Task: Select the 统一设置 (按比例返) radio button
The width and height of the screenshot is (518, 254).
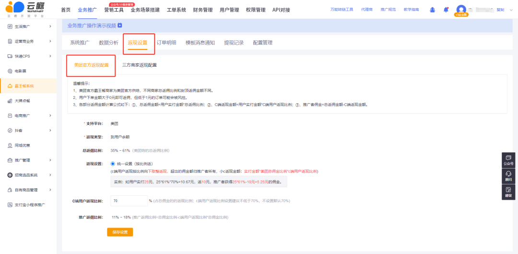Action: point(113,163)
